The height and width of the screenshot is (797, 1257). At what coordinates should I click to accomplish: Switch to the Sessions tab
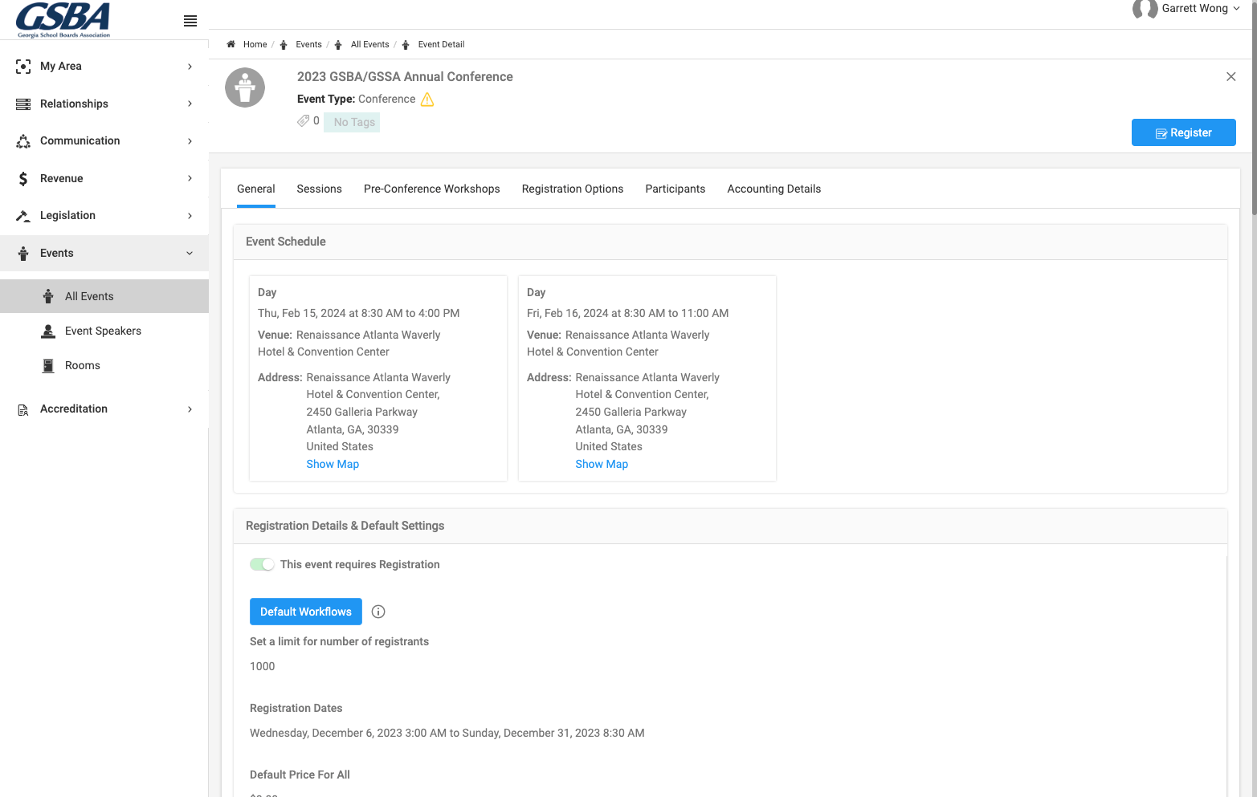[x=319, y=189]
